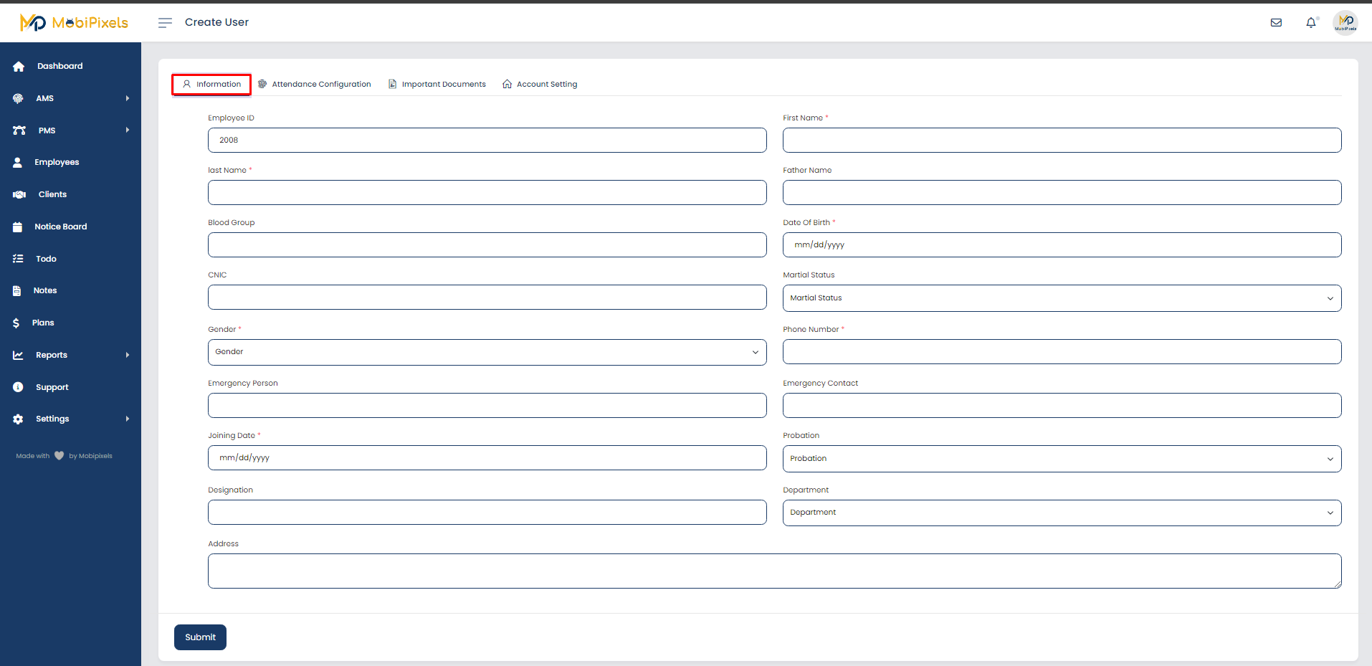The image size is (1372, 666).
Task: Click the Blood Group input
Action: click(x=487, y=244)
